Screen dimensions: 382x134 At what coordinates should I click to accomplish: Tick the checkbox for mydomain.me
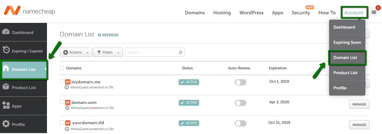62,81
